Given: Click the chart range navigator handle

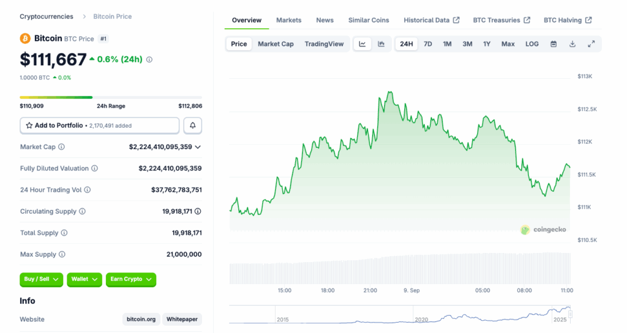Looking at the screenshot, I should (570, 314).
